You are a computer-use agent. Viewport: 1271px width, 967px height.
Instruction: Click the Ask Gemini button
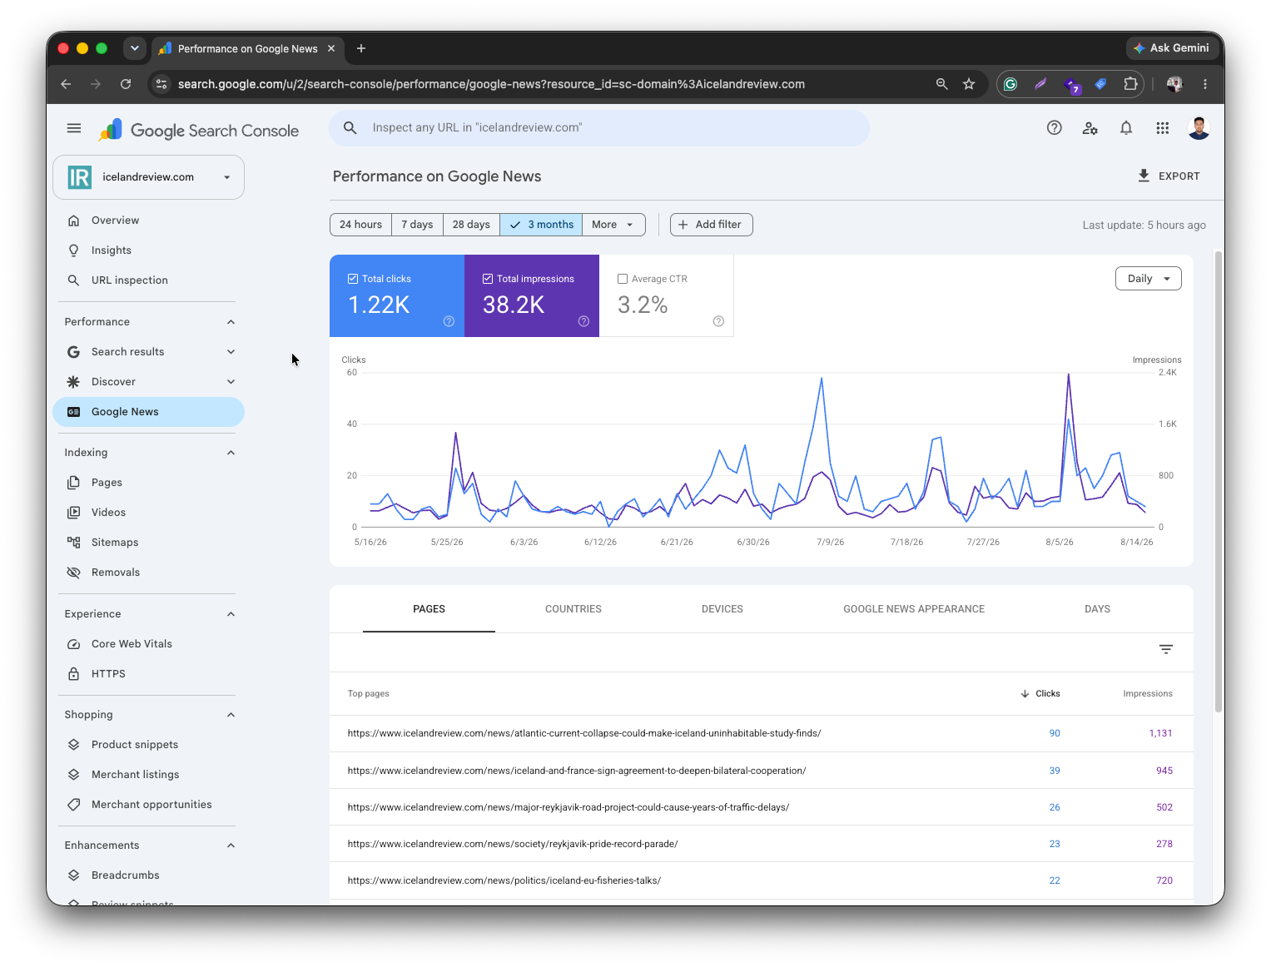pos(1171,48)
